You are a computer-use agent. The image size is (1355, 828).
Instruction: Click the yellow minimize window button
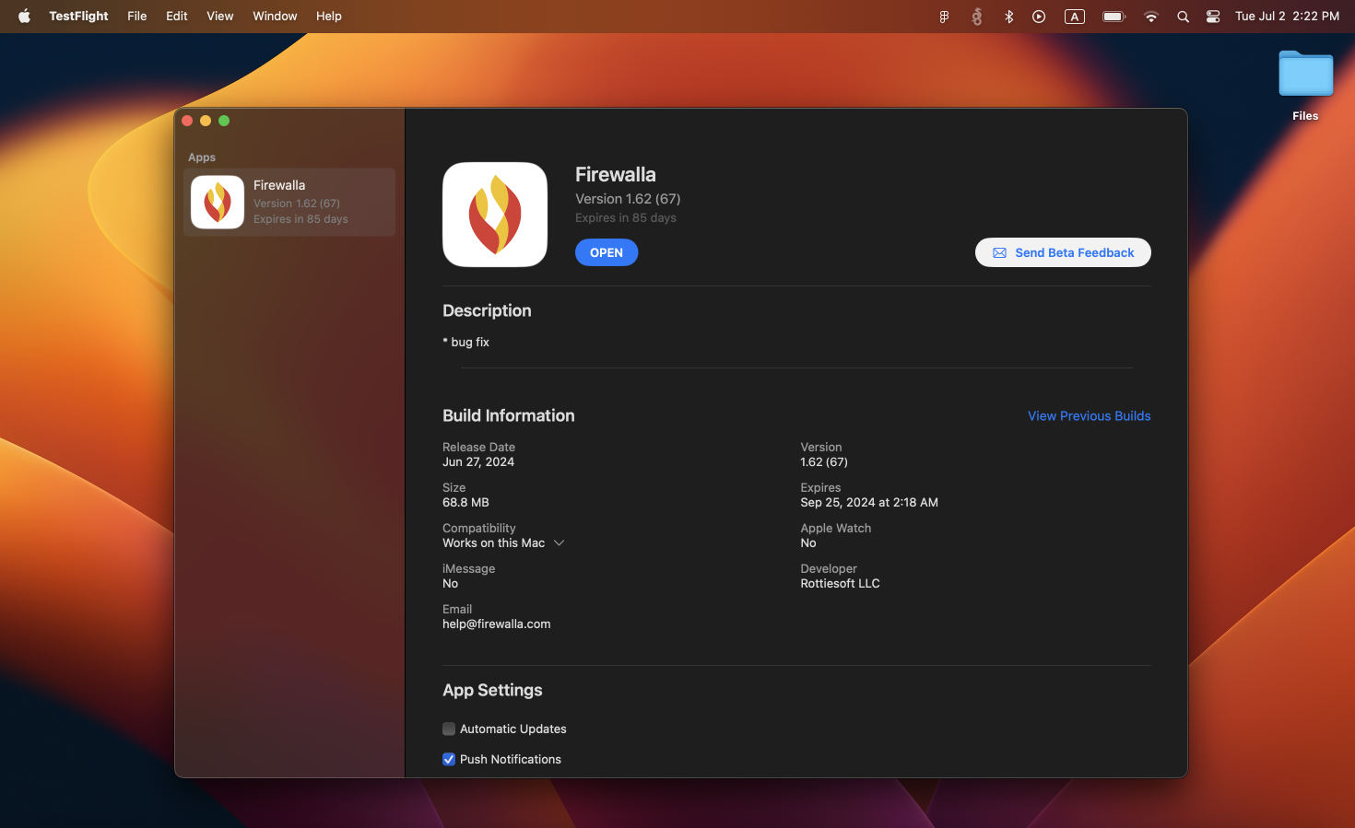206,121
